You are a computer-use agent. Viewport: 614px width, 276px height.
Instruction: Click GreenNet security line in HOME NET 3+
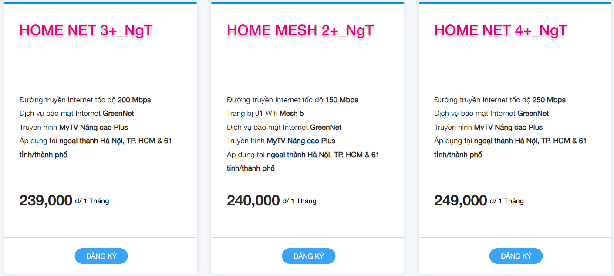point(77,114)
